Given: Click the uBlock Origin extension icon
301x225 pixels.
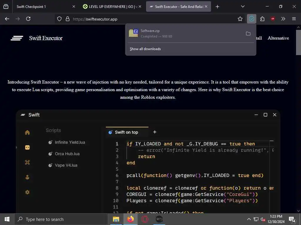Looking at the screenshot, I should point(272,19).
